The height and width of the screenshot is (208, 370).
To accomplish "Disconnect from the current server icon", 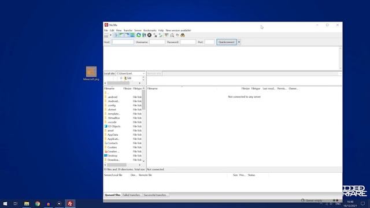I will tap(155, 35).
